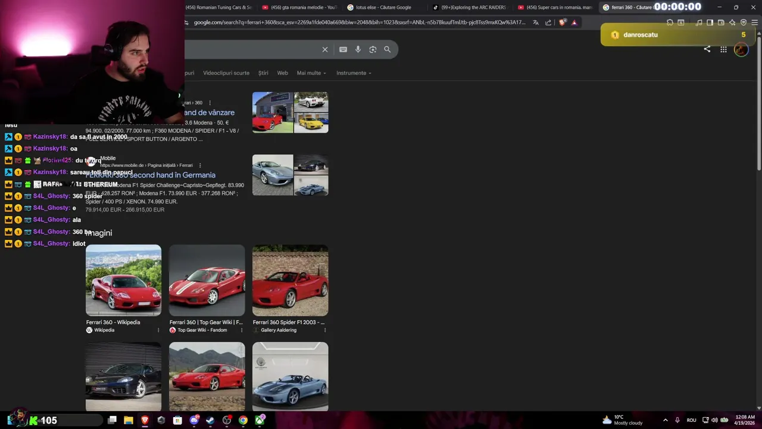Click the share icon near apps grid

pyautogui.click(x=707, y=49)
